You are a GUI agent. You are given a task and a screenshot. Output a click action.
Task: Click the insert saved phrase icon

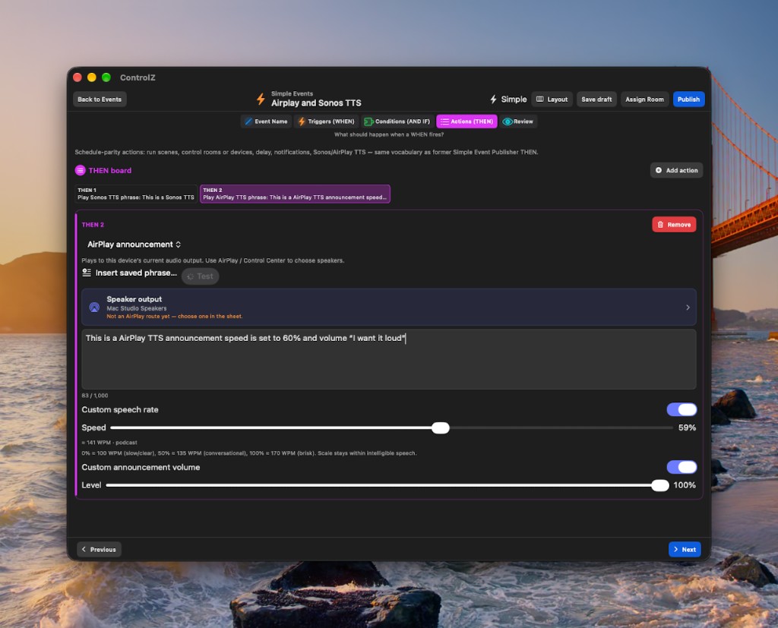(87, 273)
